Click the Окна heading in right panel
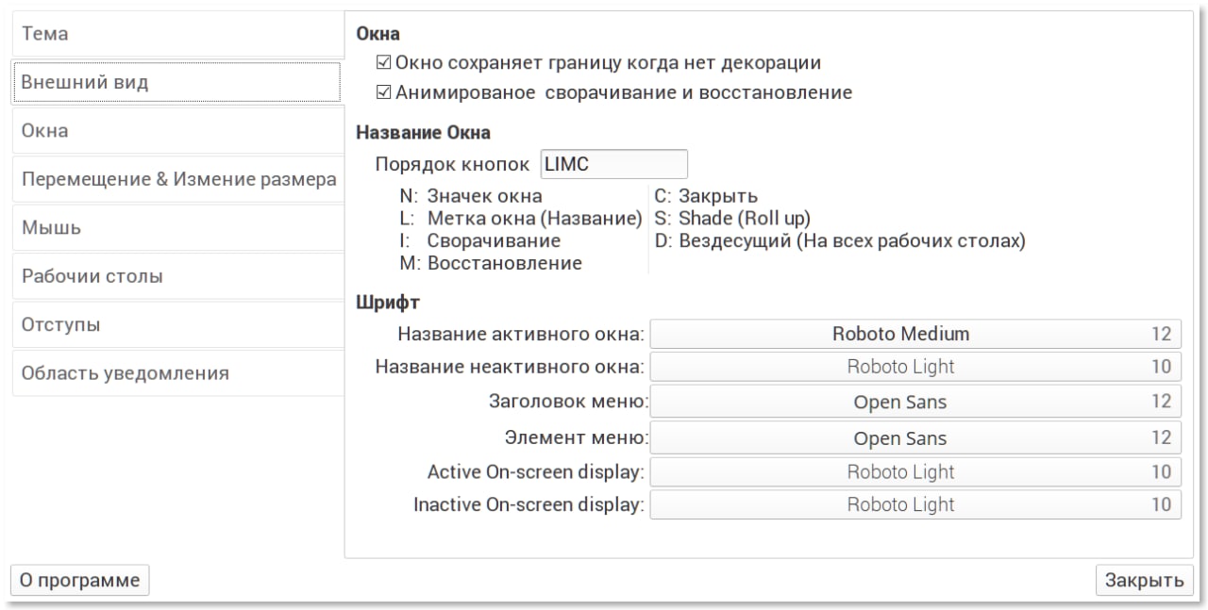 point(378,34)
